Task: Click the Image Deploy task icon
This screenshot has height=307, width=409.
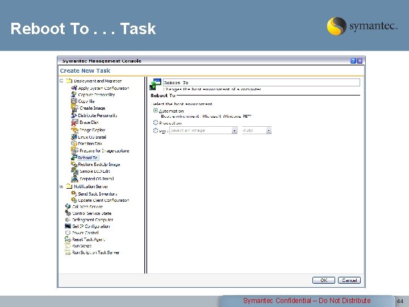Action: point(74,130)
